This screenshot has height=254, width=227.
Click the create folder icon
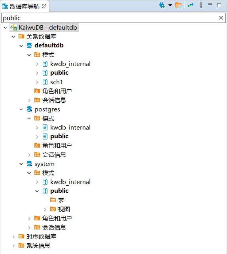pos(178,6)
